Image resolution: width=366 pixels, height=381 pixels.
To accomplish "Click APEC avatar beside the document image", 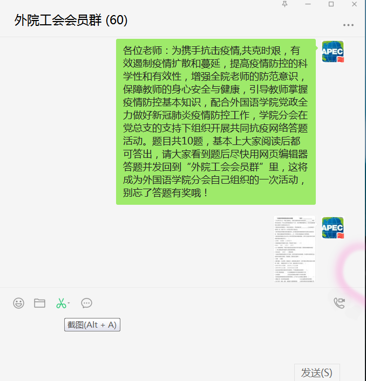I will (333, 227).
